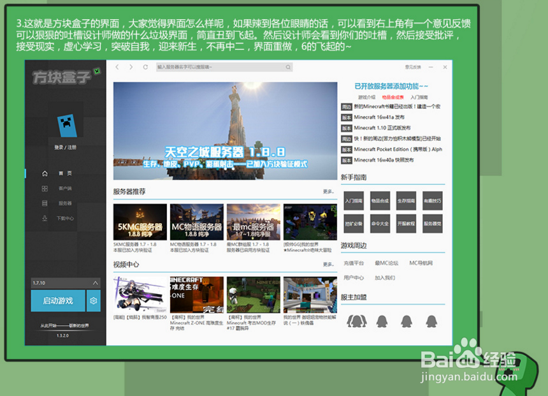Image resolution: width=548 pixels, height=396 pixels.
Task: Click 已开放服务器添加功能 announcement
Action: (x=391, y=86)
